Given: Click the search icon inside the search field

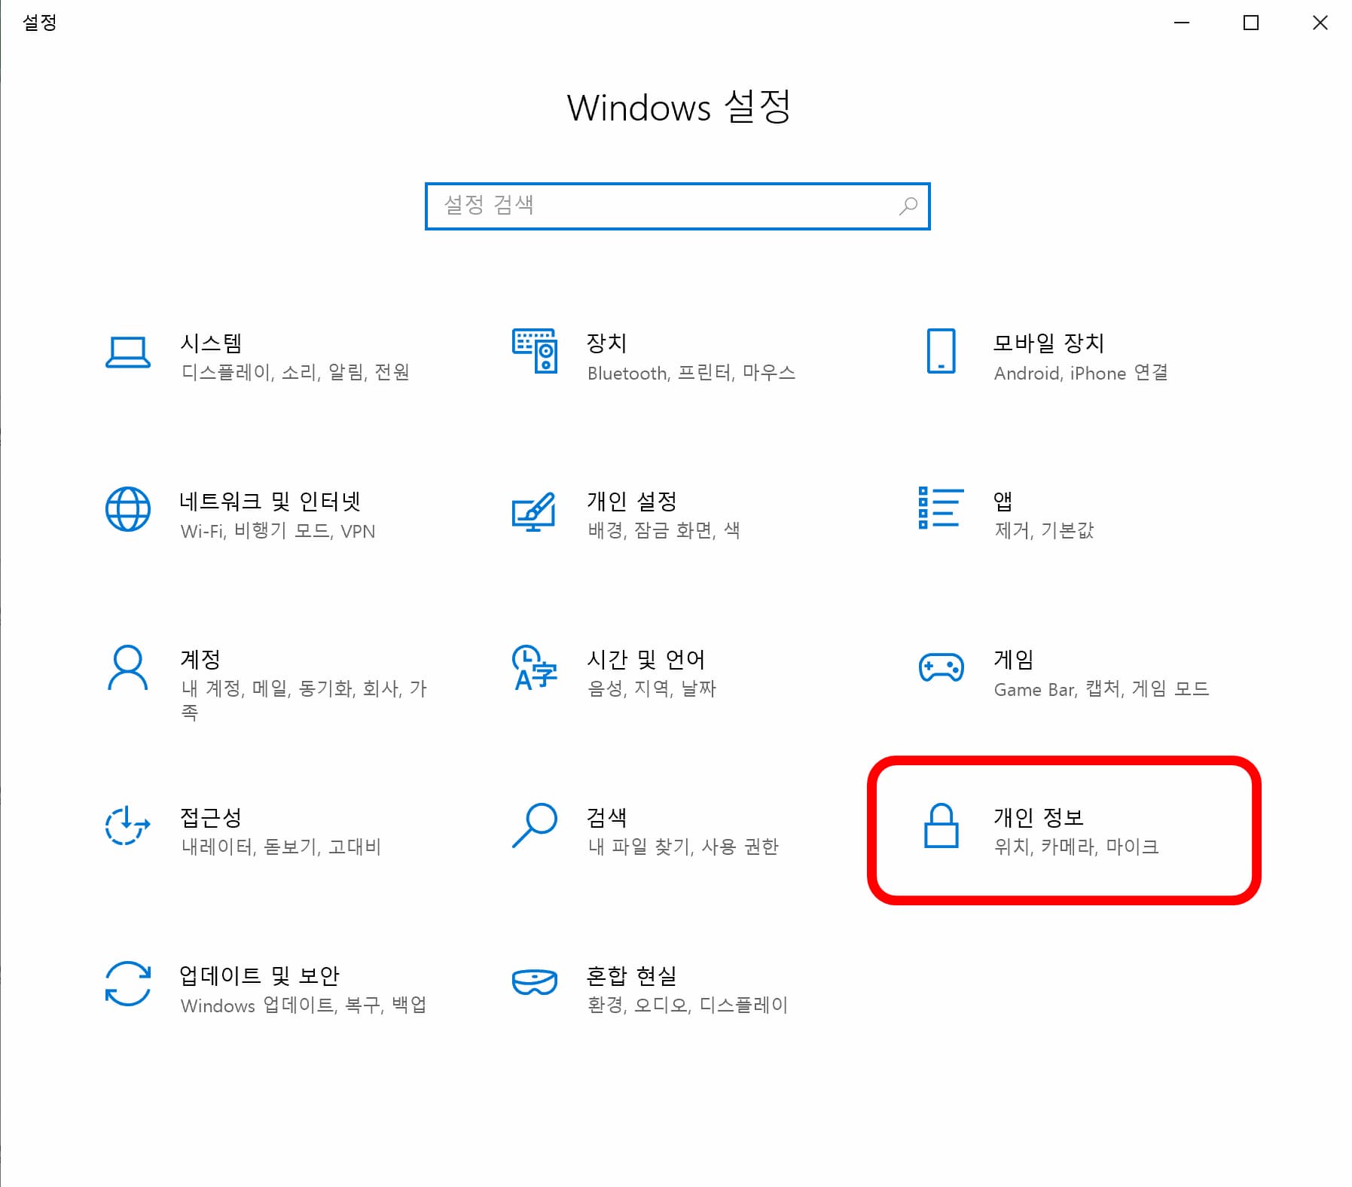Looking at the screenshot, I should [908, 205].
